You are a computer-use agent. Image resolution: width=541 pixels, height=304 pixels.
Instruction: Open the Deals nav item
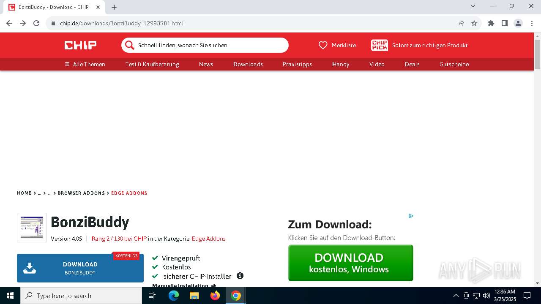tap(412, 64)
